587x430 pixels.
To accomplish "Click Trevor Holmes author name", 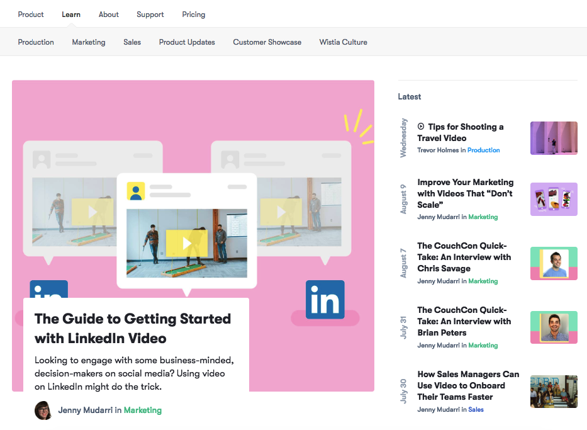I will [x=438, y=150].
